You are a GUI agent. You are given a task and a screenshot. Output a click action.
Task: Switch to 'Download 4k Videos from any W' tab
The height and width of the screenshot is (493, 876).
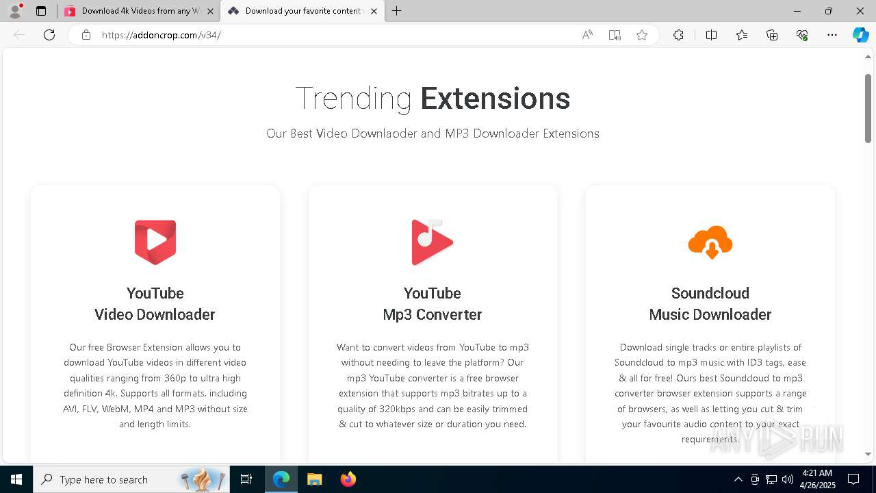click(x=138, y=11)
